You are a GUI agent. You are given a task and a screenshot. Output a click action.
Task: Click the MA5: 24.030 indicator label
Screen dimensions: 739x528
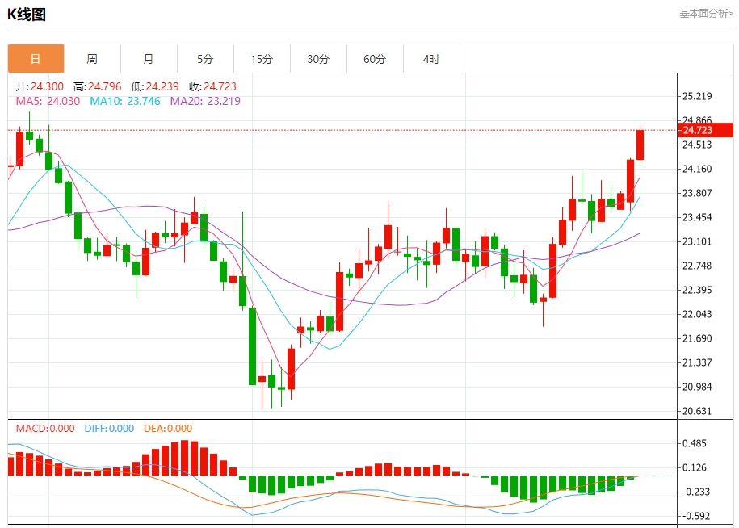click(x=48, y=101)
